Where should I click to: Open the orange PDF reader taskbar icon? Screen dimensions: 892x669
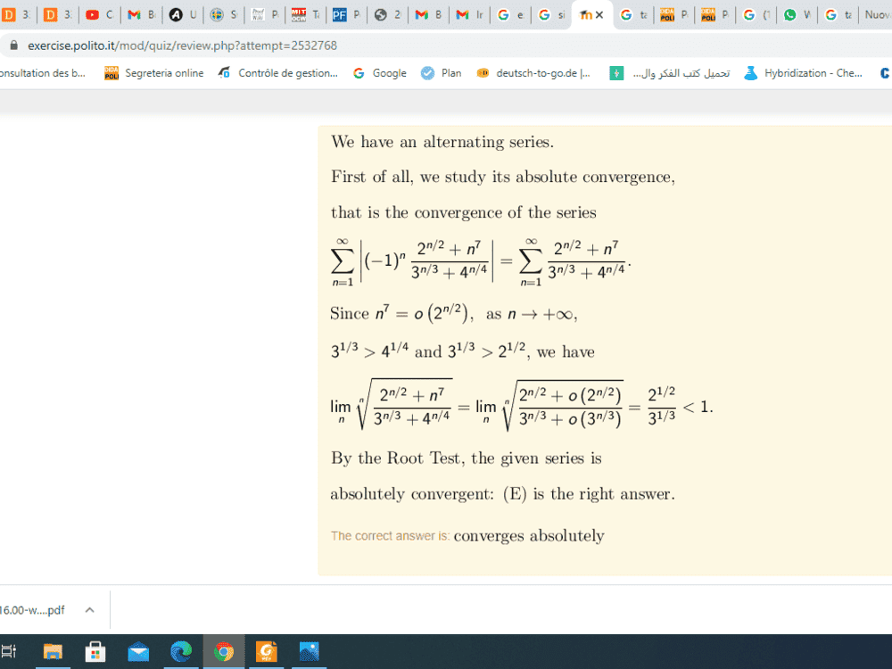click(267, 652)
